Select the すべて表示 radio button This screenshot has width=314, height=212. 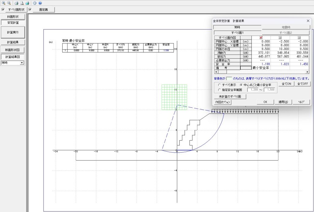click(x=219, y=85)
